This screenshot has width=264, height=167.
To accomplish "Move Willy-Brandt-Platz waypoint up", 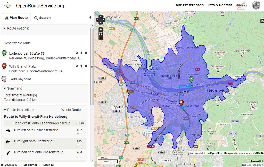I will coord(81,66).
